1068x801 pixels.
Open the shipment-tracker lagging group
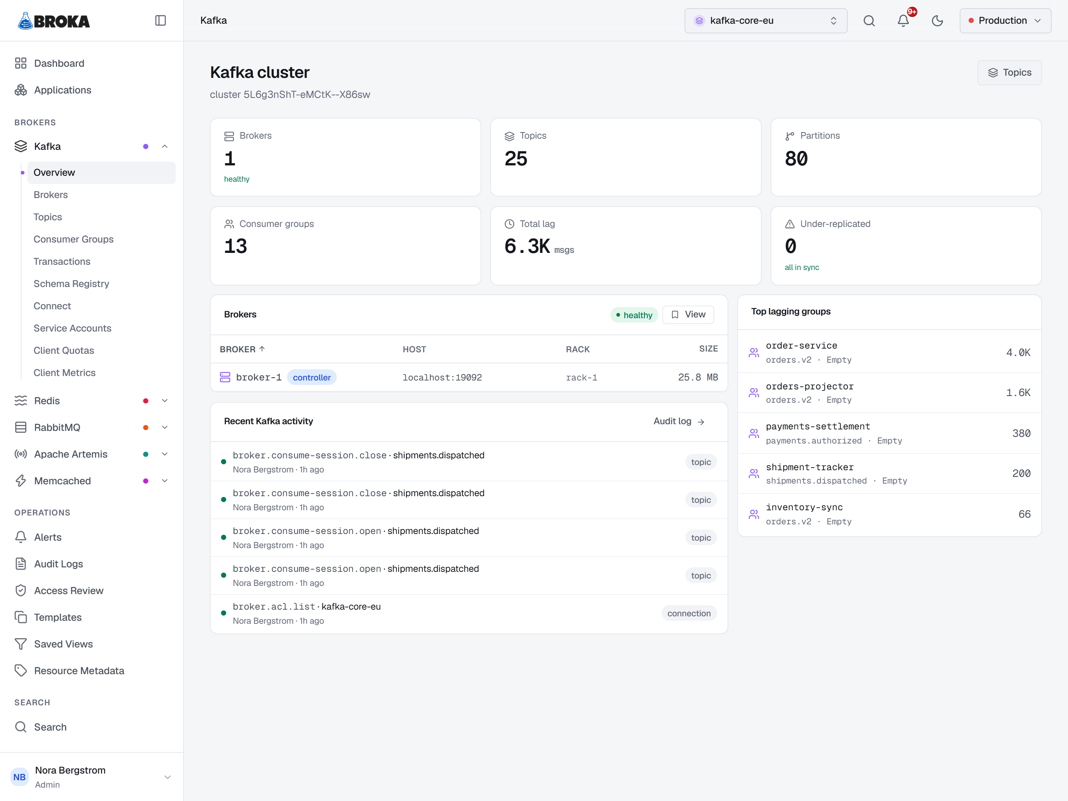[x=889, y=473]
